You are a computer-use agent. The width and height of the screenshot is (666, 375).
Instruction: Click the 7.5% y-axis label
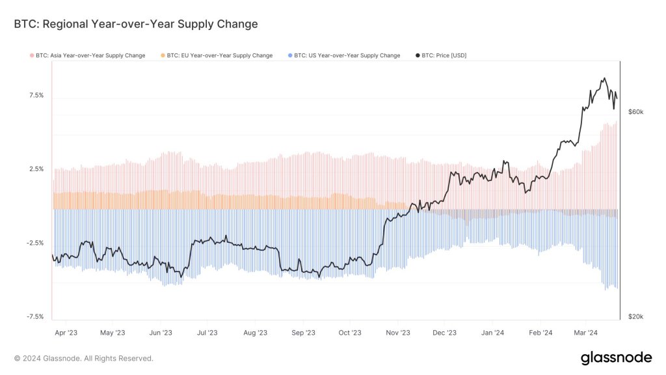pos(36,95)
